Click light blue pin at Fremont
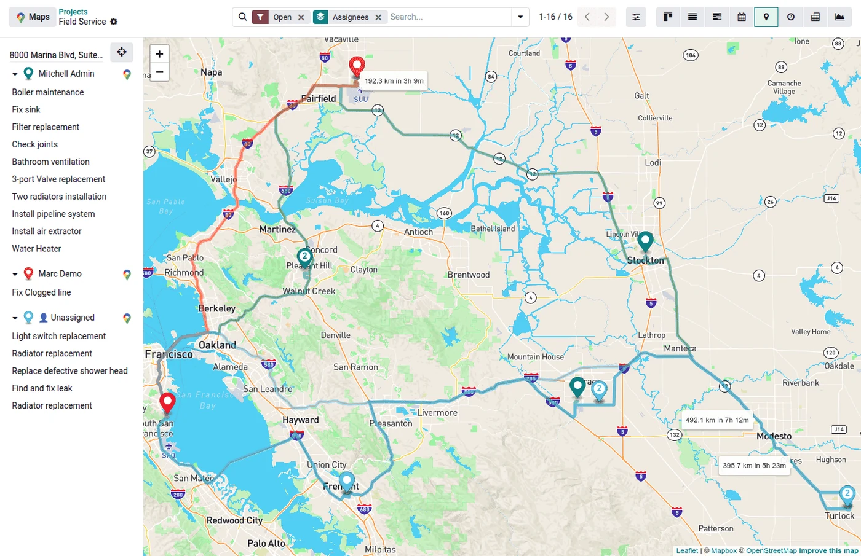Screen dimensions: 861x556 tap(347, 482)
